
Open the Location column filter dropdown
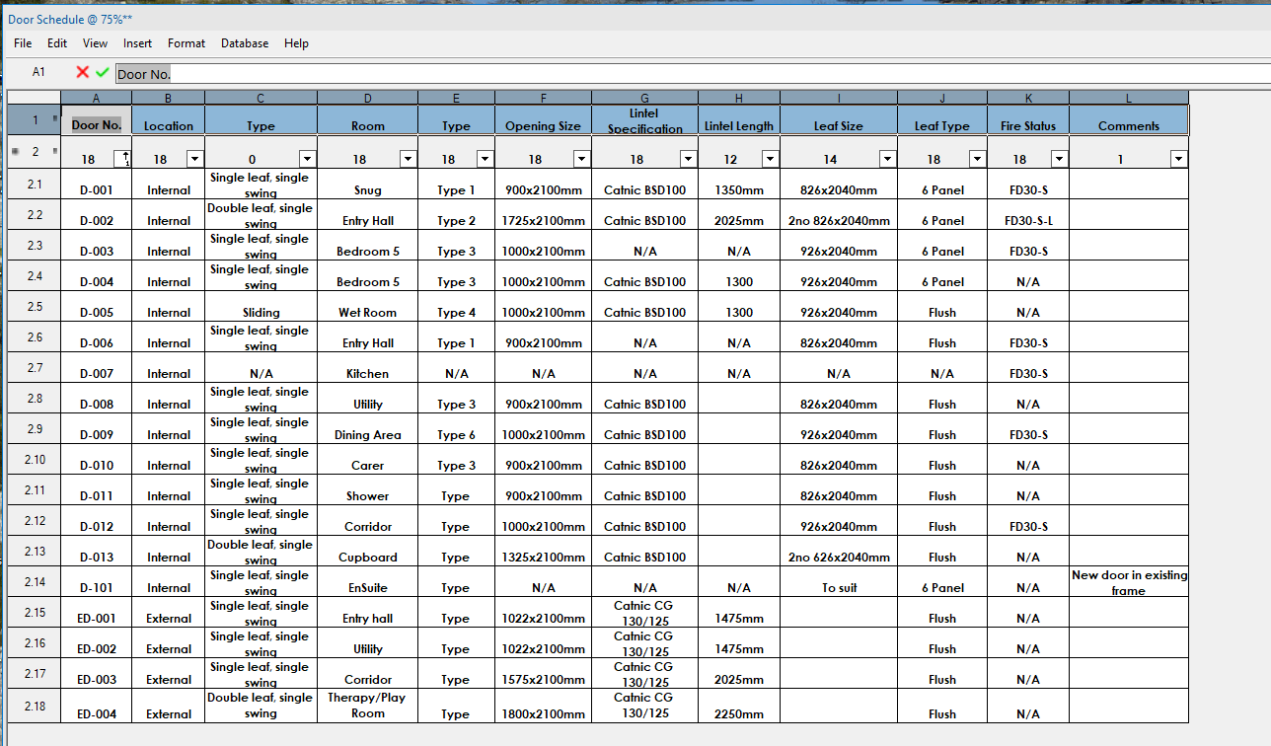point(194,158)
